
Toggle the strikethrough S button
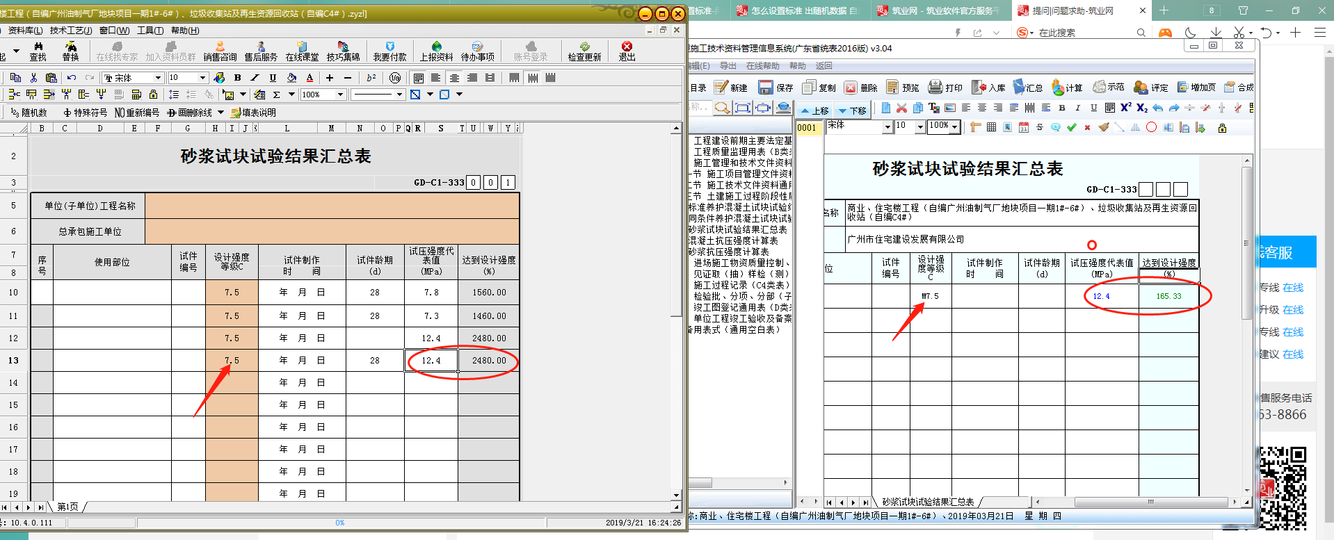coord(1039,127)
